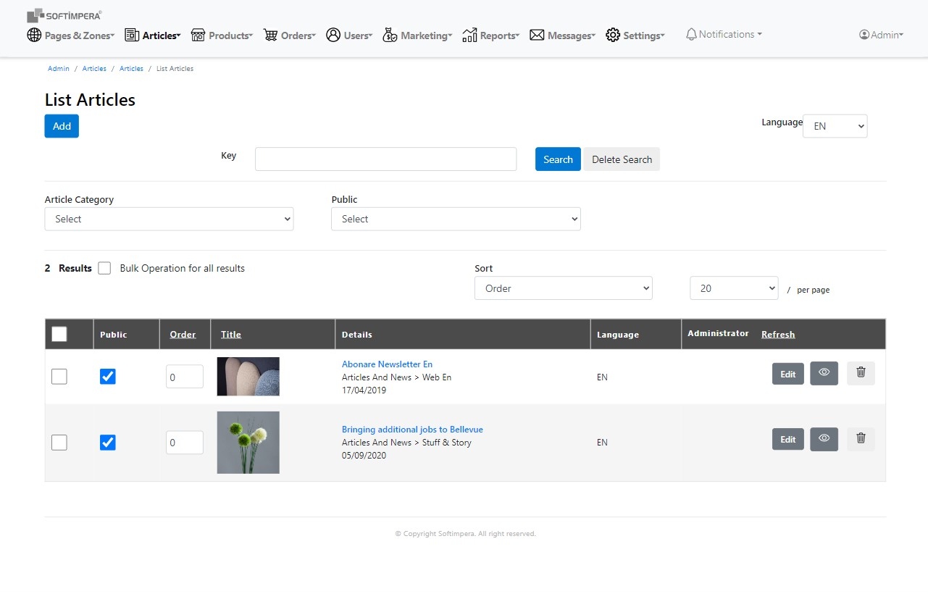The image size is (928, 594).
Task: Open the Settings menu
Action: pyautogui.click(x=635, y=35)
